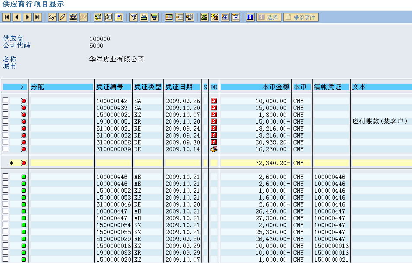Screen dimensions: 412x263
Task: Toggle red status light for document 100000439
Action: (x=24, y=108)
